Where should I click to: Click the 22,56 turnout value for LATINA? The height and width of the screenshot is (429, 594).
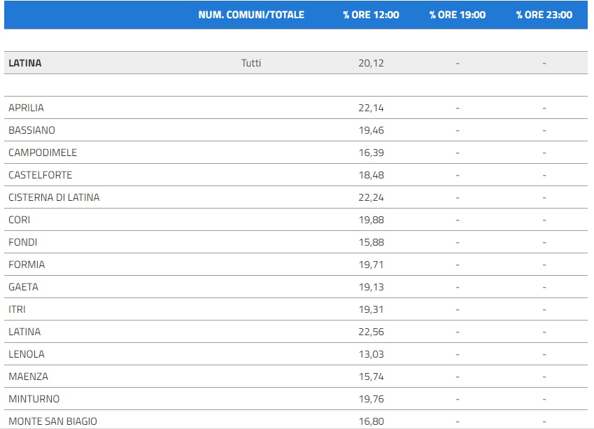371,332
